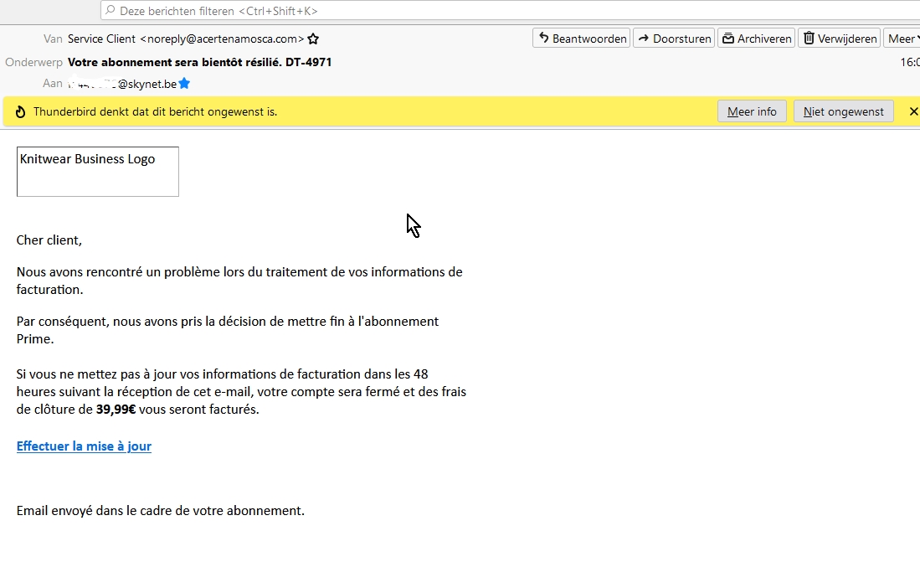This screenshot has height=567, width=920.
Task: Click the star icon next to sender address
Action: (313, 39)
